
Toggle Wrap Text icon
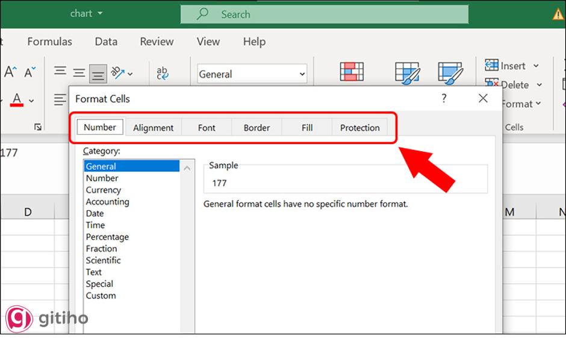click(163, 73)
